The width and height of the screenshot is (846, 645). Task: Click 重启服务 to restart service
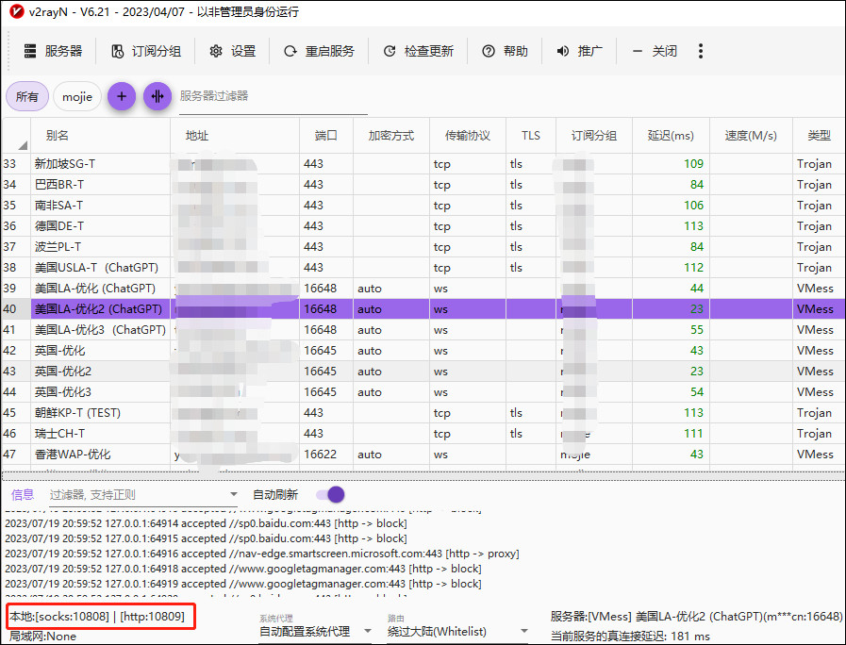pyautogui.click(x=319, y=51)
